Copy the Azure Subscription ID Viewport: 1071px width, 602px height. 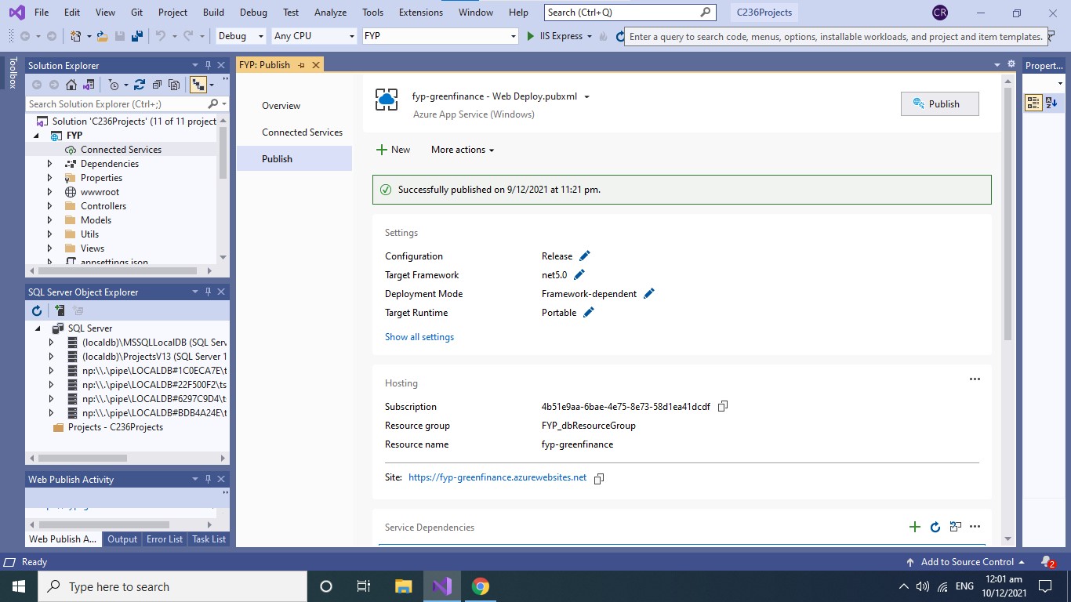point(722,406)
